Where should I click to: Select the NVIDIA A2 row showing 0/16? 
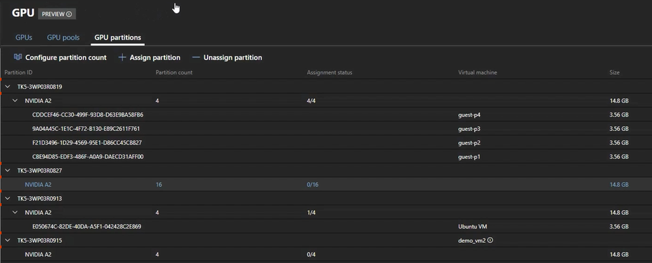pyautogui.click(x=326, y=185)
